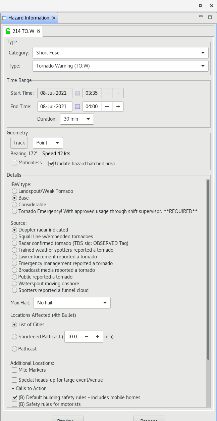Viewport: 217px width, 421px height.
Task: Restore the window using title bar square icon
Action: click(200, 5)
